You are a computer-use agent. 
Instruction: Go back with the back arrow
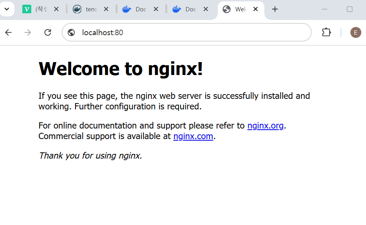[8, 32]
